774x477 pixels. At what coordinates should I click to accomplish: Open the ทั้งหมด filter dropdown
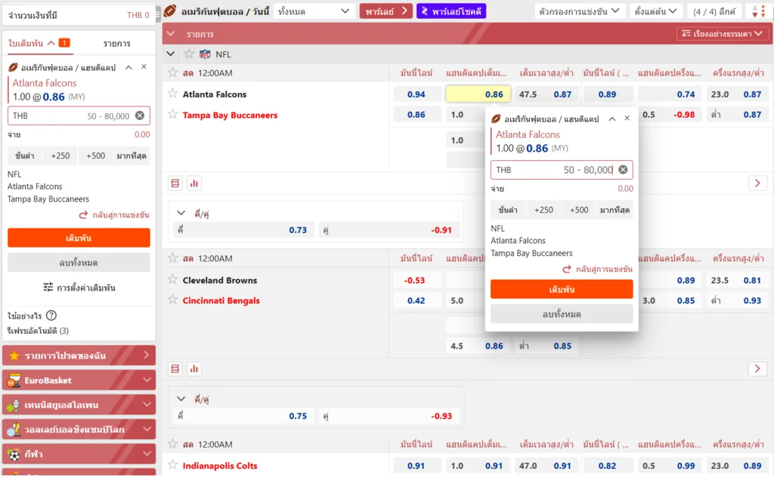click(314, 11)
